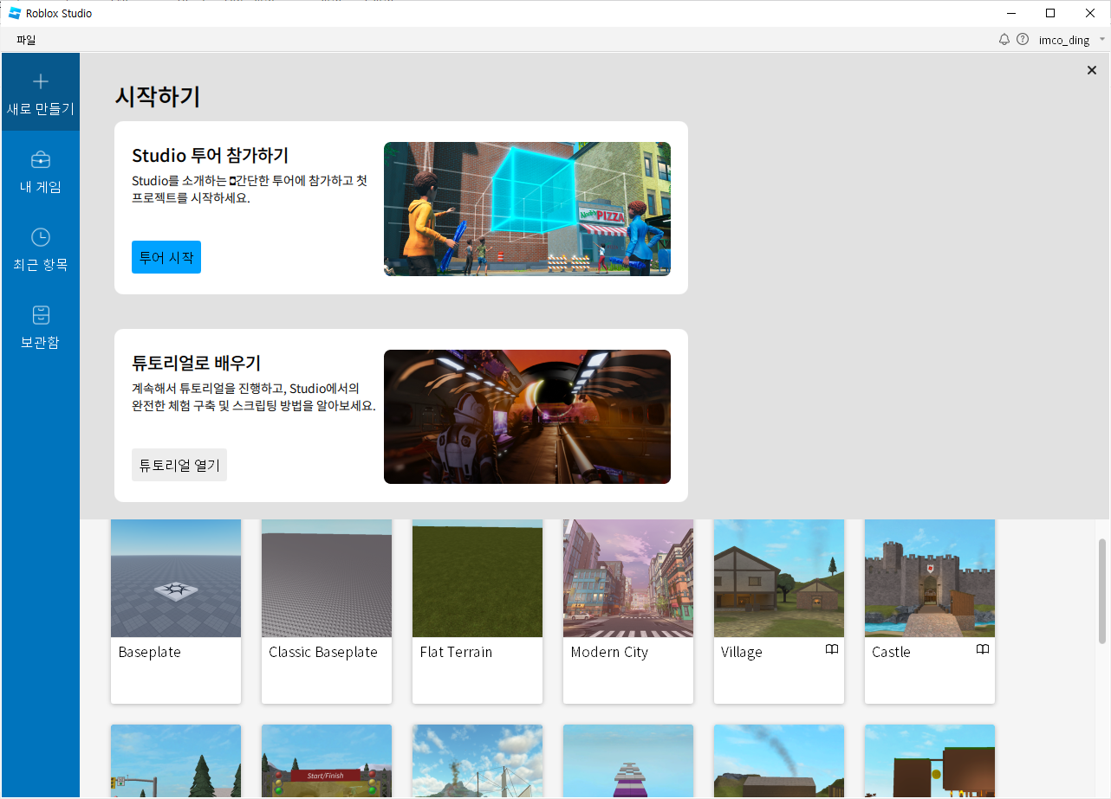Open the help question mark icon
1111x799 pixels.
(x=1023, y=39)
